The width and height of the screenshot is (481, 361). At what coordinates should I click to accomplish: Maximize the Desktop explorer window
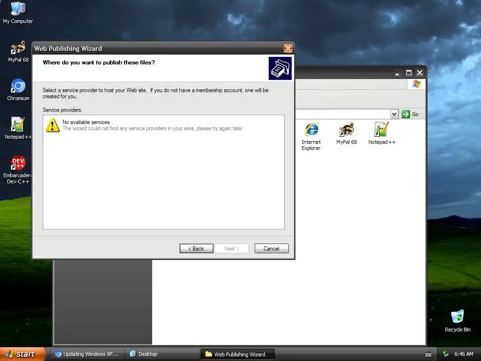coord(409,73)
